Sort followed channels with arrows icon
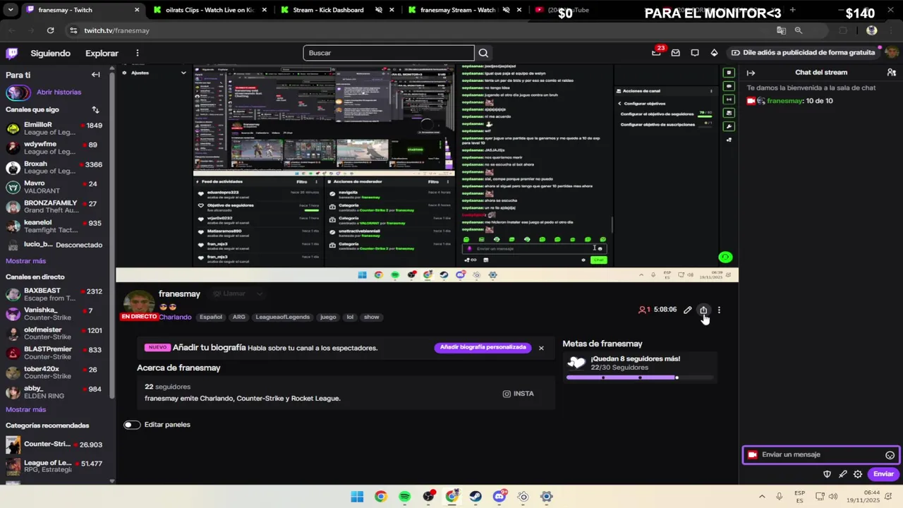903x508 pixels. pos(95,110)
